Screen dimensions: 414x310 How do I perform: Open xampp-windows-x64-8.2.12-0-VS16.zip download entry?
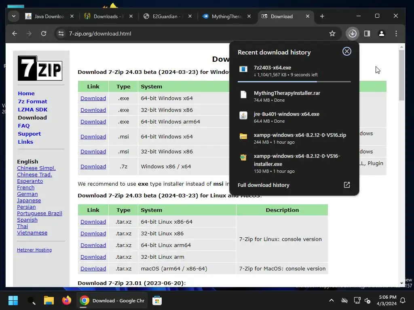point(294,138)
